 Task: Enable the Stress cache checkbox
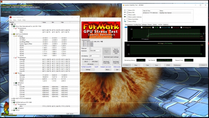pos(127,15)
